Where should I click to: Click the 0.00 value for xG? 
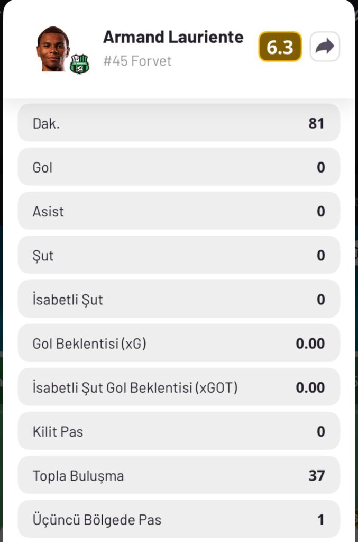click(310, 344)
